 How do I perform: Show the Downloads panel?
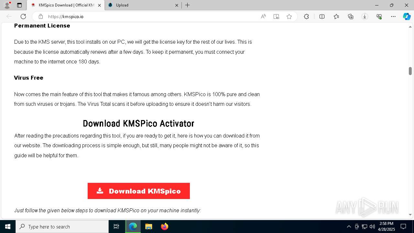coord(365,17)
